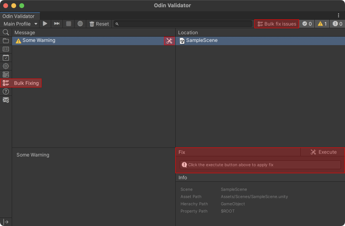The height and width of the screenshot is (226, 345).
Task: Open the window kebab options menu
Action: [x=339, y=15]
